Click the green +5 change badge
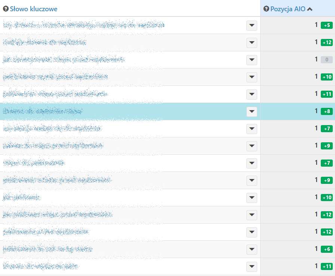The image size is (335, 276). 327,25
